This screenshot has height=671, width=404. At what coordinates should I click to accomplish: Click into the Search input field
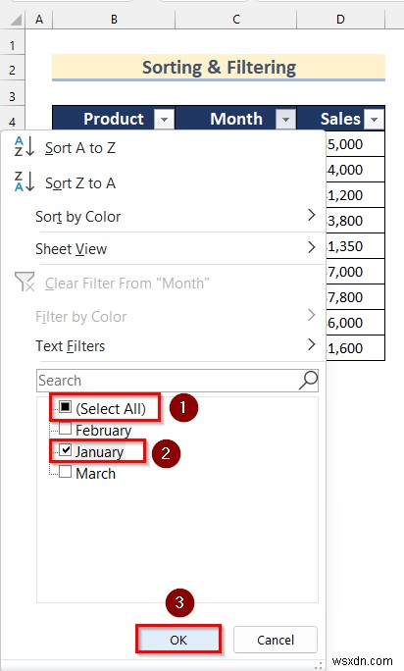(x=167, y=380)
